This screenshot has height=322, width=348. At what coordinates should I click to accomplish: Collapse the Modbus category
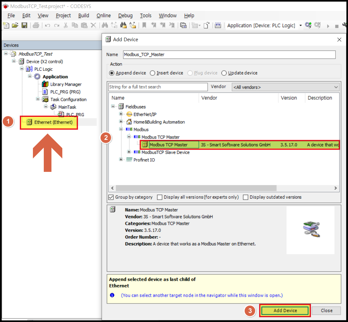121,129
